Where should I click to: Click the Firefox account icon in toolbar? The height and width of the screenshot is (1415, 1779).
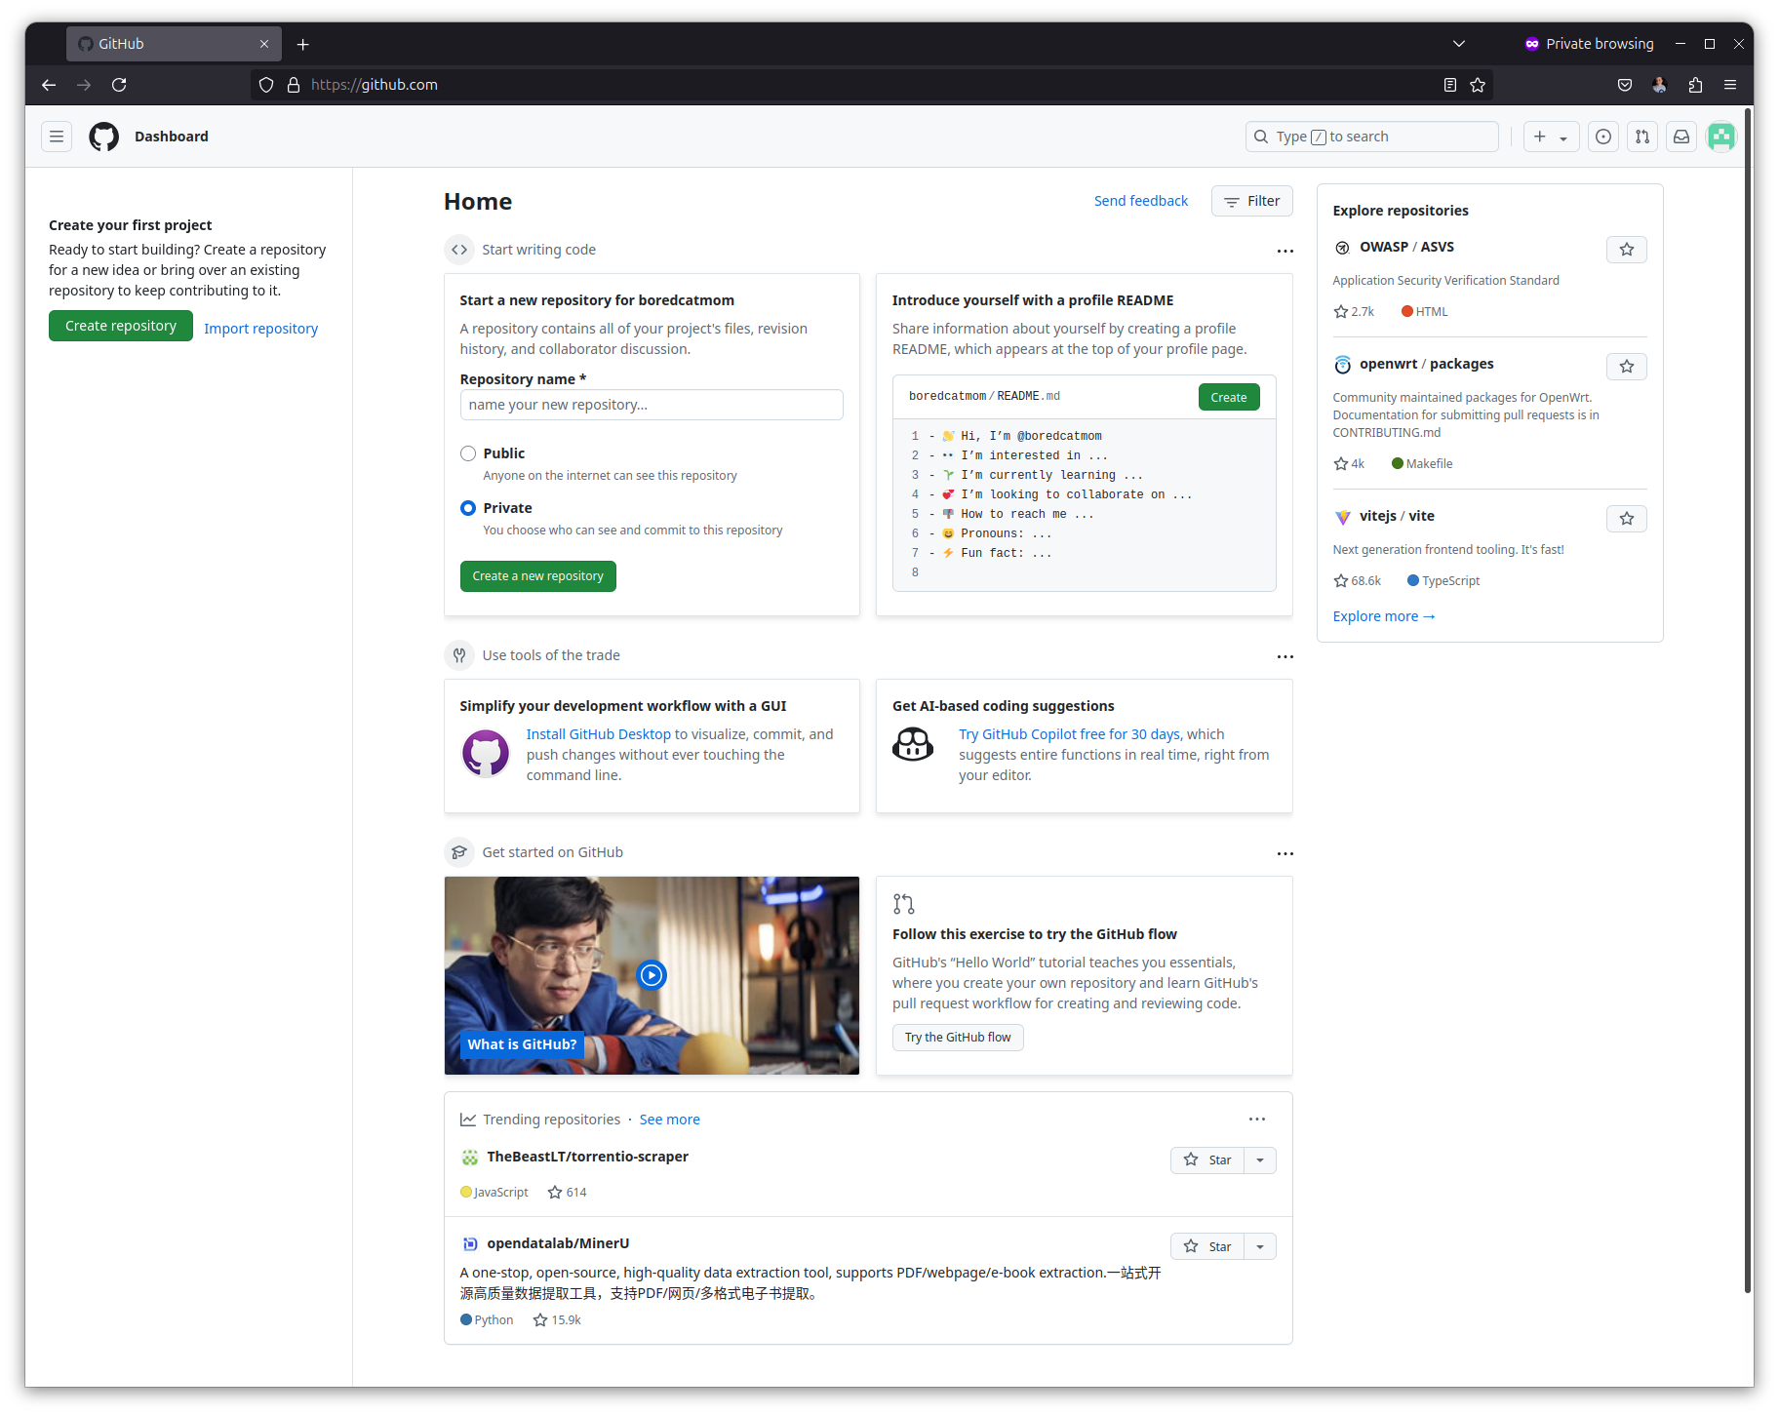[x=1660, y=85]
